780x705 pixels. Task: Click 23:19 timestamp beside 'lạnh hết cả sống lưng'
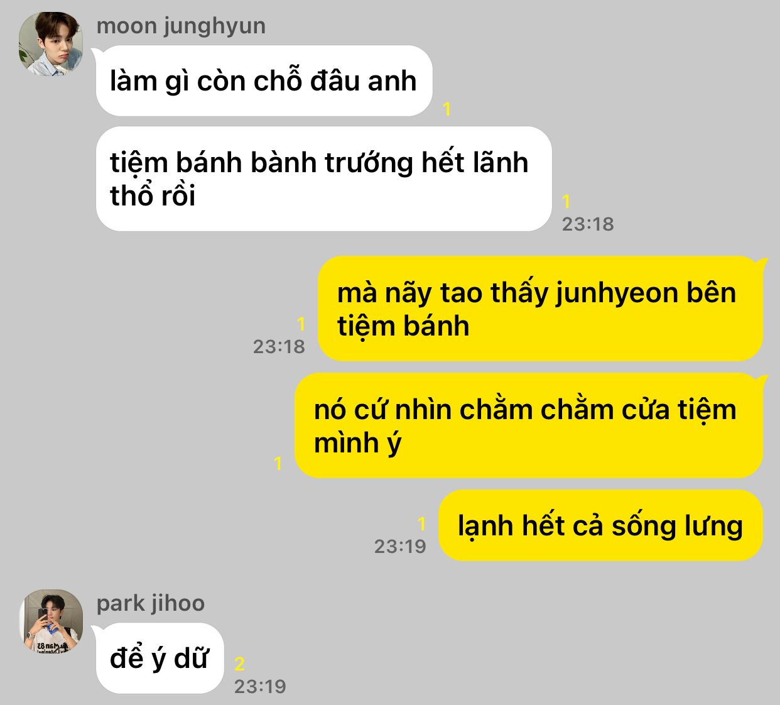[x=400, y=546]
